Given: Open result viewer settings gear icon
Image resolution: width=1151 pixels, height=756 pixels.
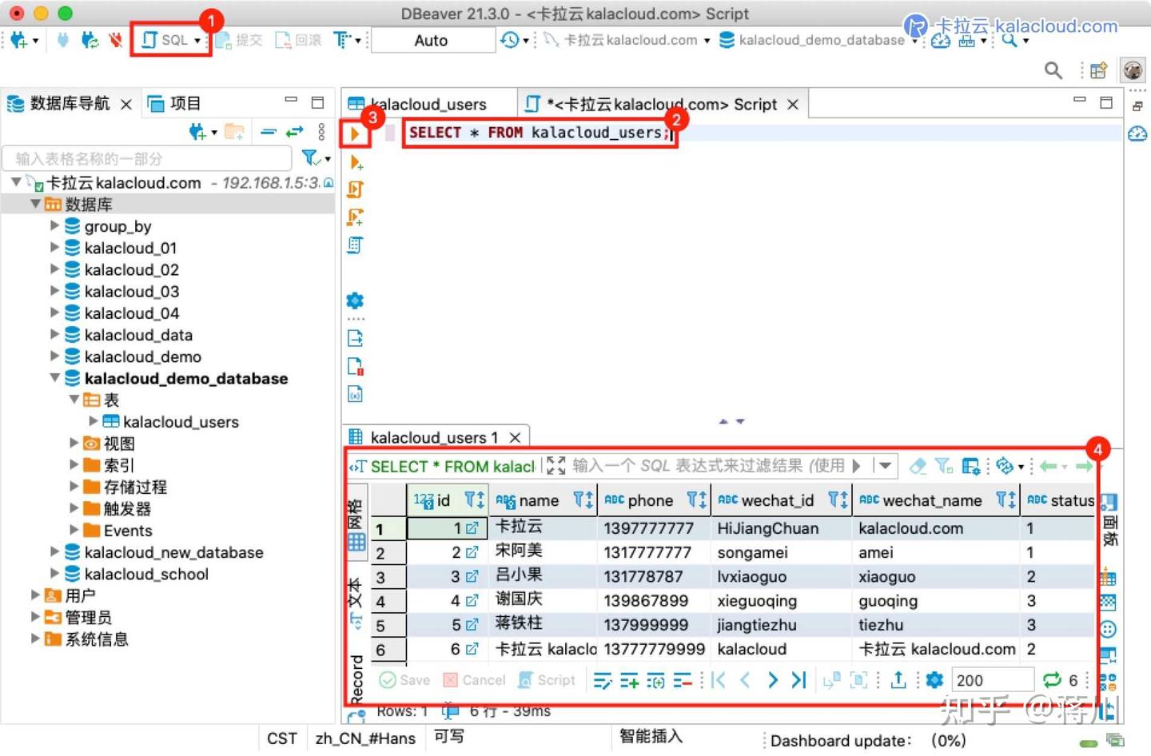Looking at the screenshot, I should (x=934, y=680).
